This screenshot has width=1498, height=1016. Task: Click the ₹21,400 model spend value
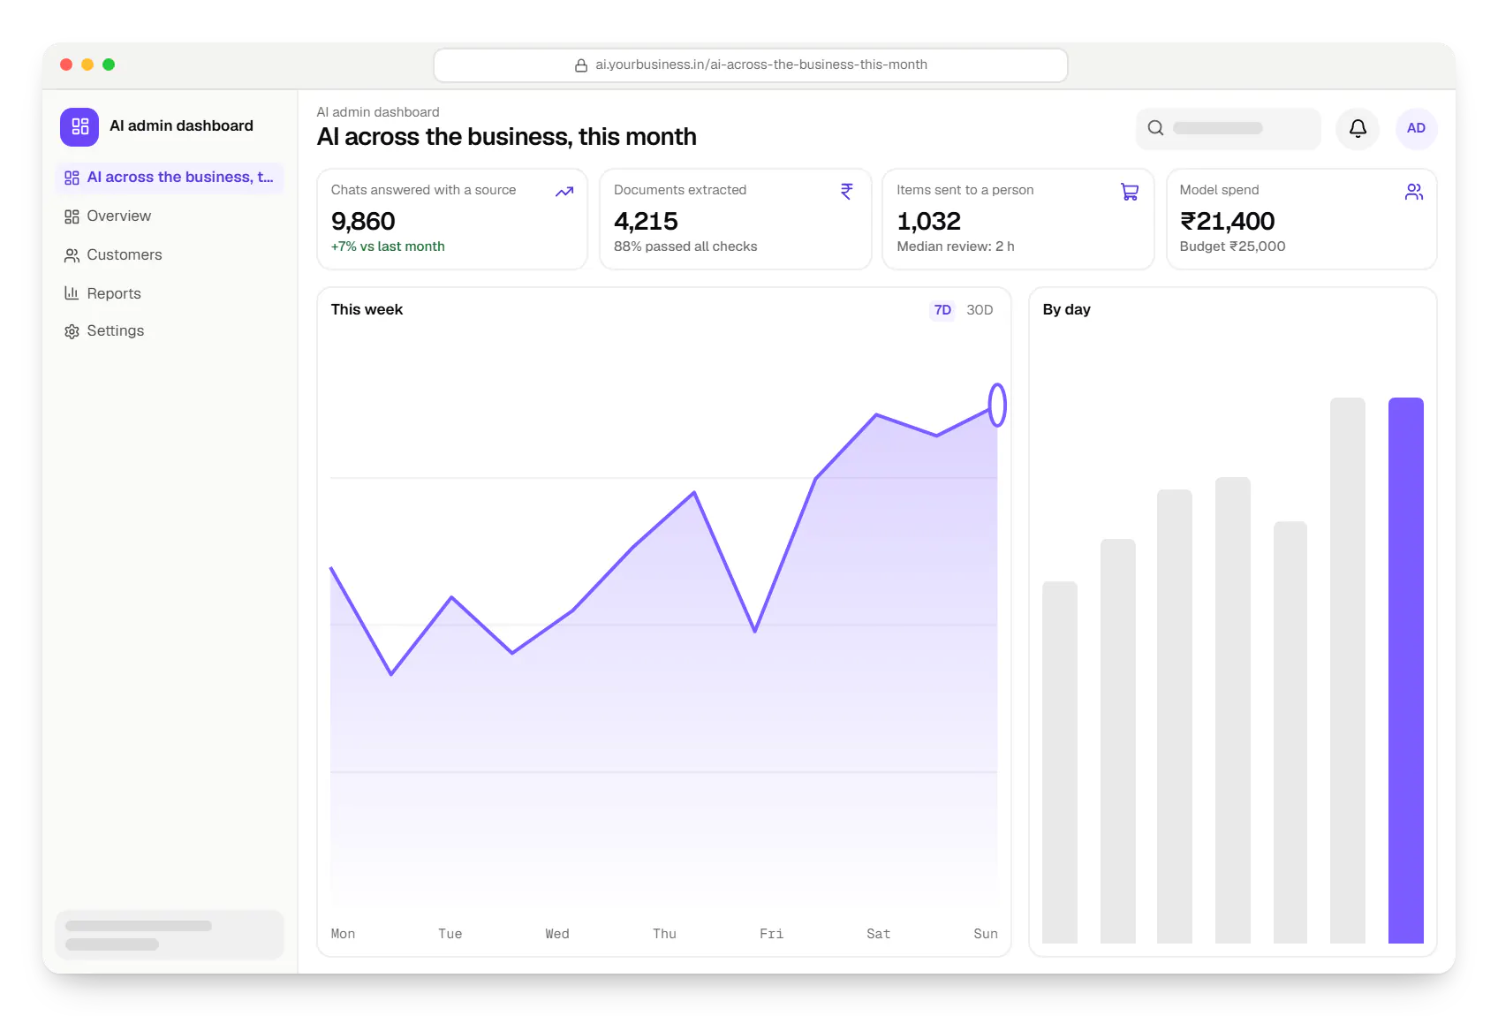click(x=1227, y=221)
